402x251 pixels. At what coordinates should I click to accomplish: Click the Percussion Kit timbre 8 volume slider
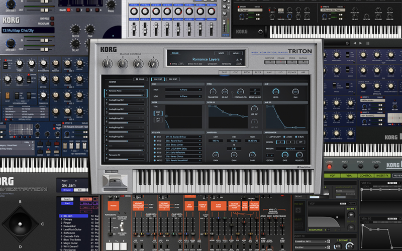pyautogui.click(x=126, y=159)
